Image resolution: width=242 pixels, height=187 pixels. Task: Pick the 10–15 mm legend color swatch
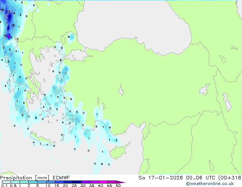coord(50,182)
